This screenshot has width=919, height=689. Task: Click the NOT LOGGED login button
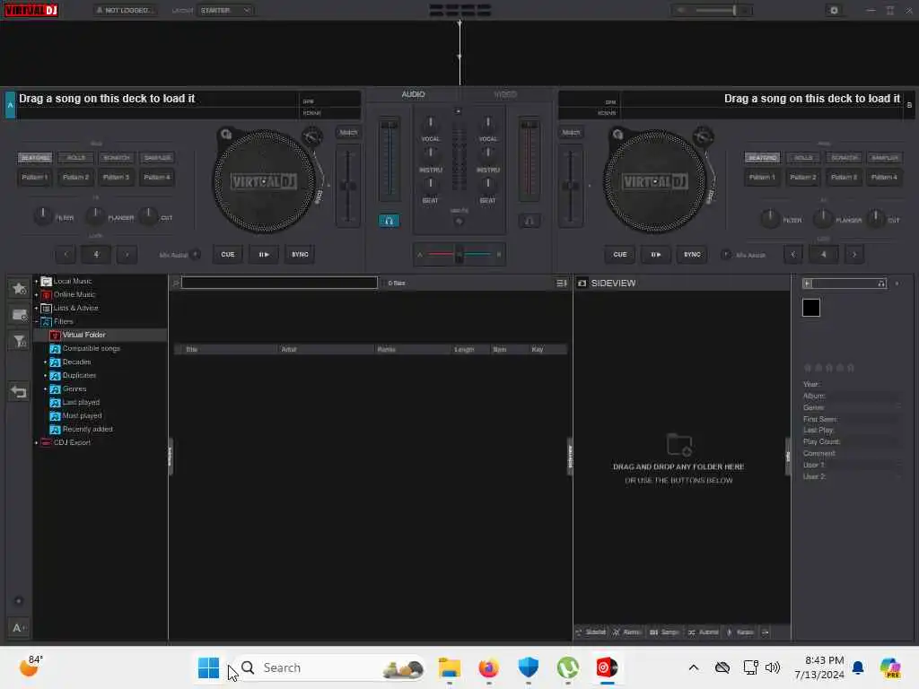coord(125,11)
